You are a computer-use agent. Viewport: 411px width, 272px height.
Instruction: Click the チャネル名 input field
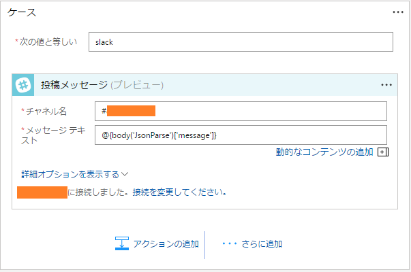pos(241,111)
